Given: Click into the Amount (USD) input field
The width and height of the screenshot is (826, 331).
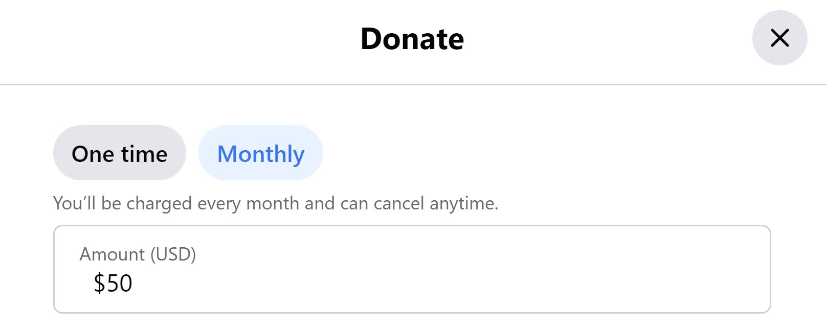Looking at the screenshot, I should [x=412, y=269].
